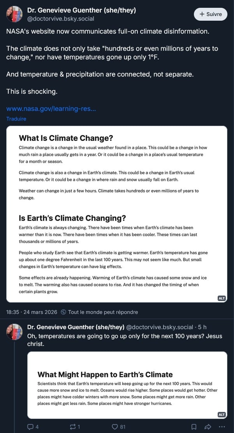Click @doctorvive.bsky.social handle in header

(x=61, y=19)
